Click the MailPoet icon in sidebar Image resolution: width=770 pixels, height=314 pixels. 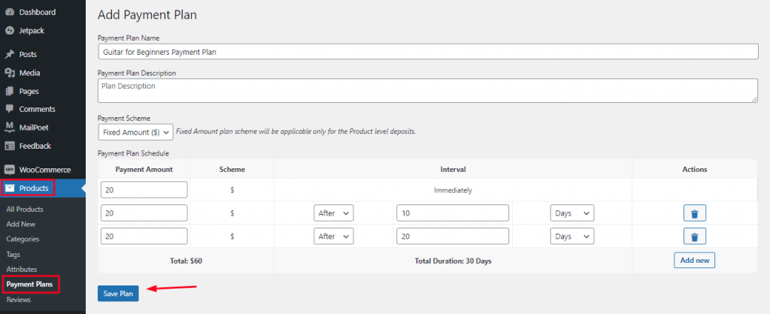[10, 127]
